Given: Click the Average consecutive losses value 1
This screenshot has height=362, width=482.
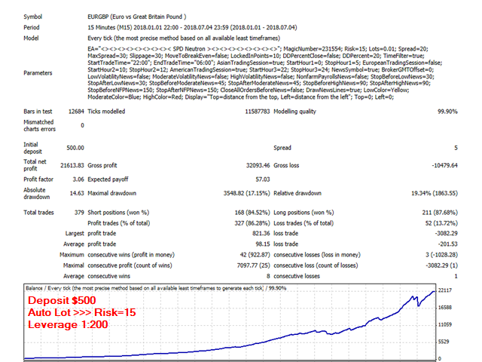Looking at the screenshot, I should (456, 276).
